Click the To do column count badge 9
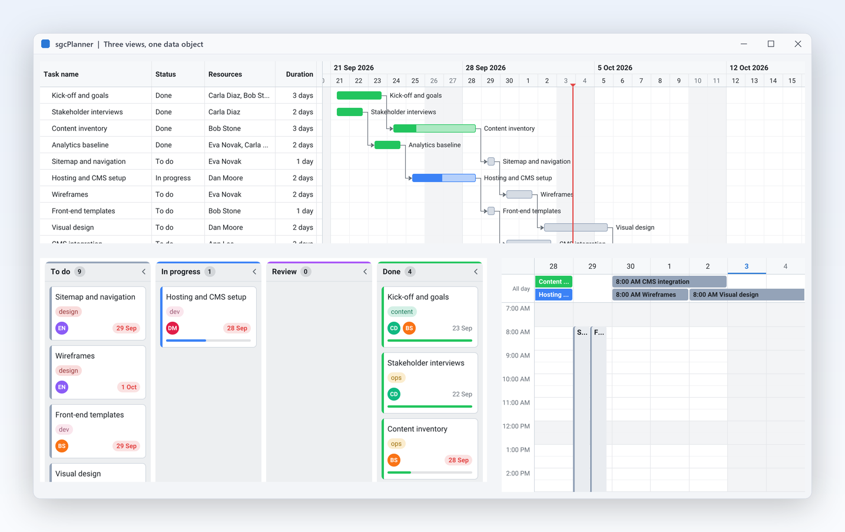The image size is (845, 532). click(x=79, y=272)
